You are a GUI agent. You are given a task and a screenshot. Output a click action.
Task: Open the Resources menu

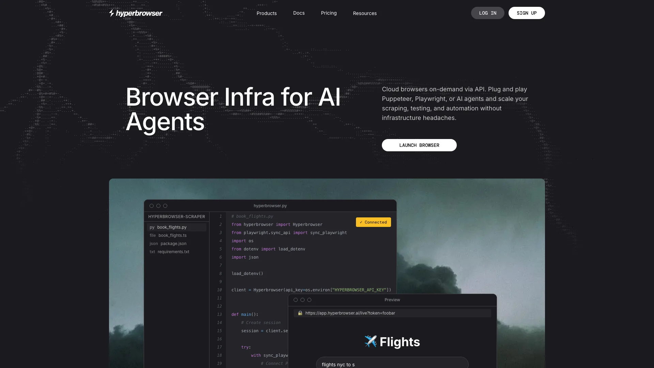tap(365, 13)
